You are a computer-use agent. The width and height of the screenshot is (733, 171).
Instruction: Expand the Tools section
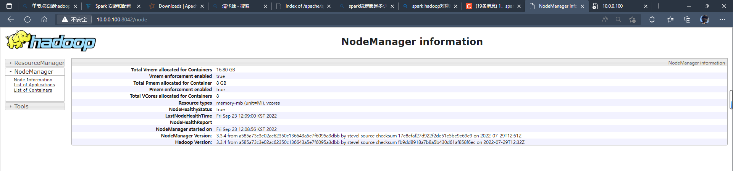tap(21, 106)
